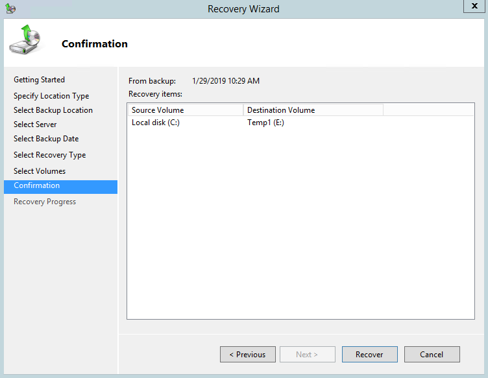
Task: Switch to the Select Recovery Type step
Action: 49,155
